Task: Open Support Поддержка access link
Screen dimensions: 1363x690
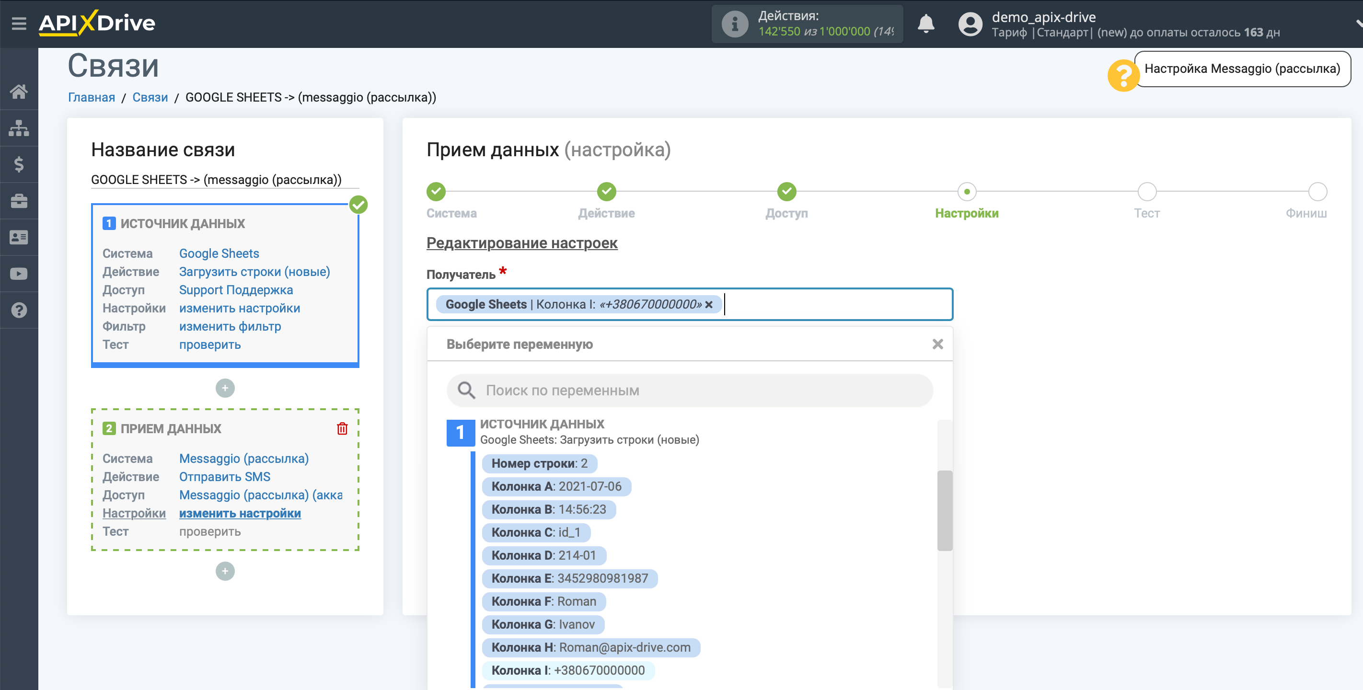Action: pyautogui.click(x=236, y=290)
